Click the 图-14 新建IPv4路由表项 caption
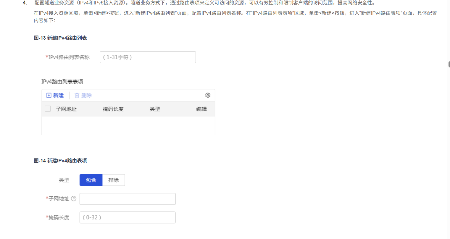Viewport: 450px width, 239px height. 60,161
